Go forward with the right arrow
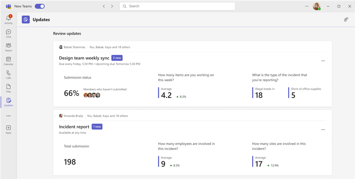This screenshot has height=179, width=355. (x=112, y=6)
